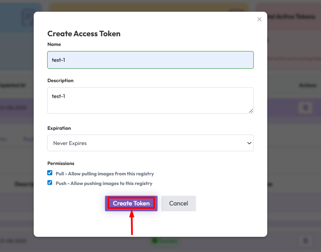Viewport: 321px width, 252px height.
Task: Click the green status badge behind dialog
Action: click(x=165, y=241)
